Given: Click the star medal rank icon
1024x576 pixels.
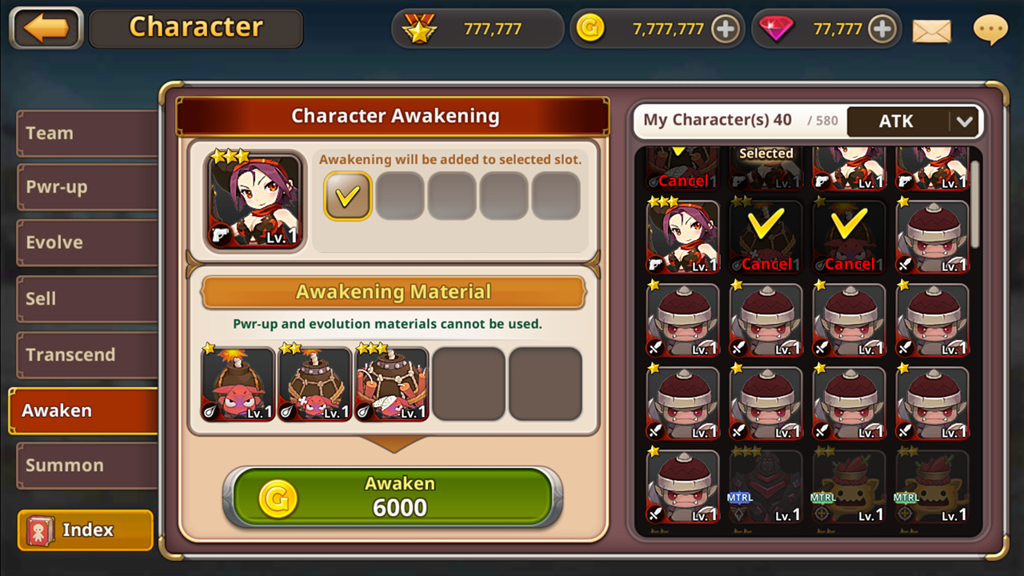Looking at the screenshot, I should click(419, 29).
